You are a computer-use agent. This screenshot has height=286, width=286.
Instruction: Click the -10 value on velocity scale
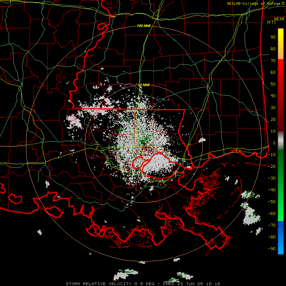(x=272, y=155)
